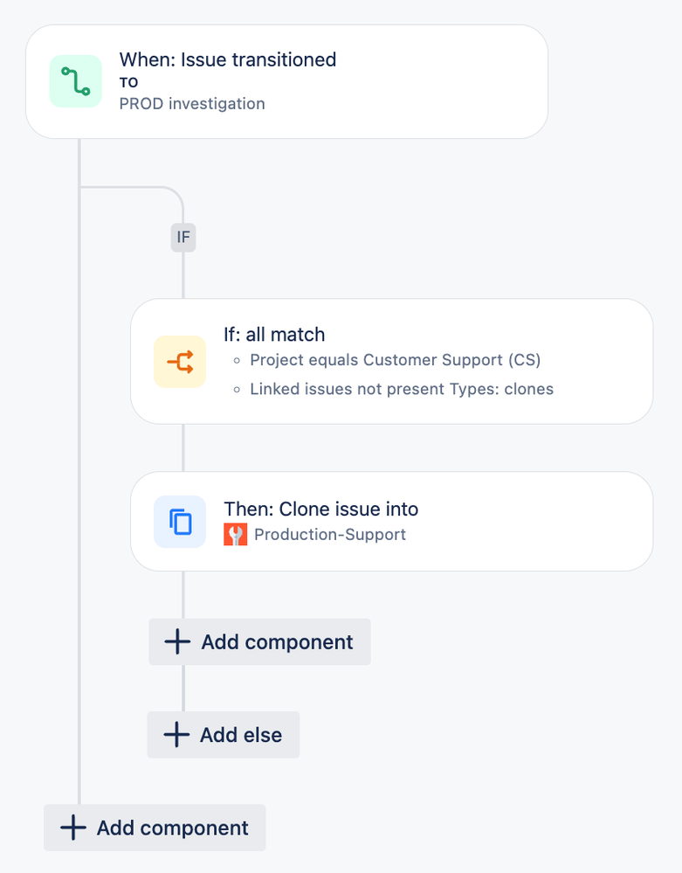Click the plus icon beside Add else
This screenshot has height=873, width=682.
pos(176,734)
